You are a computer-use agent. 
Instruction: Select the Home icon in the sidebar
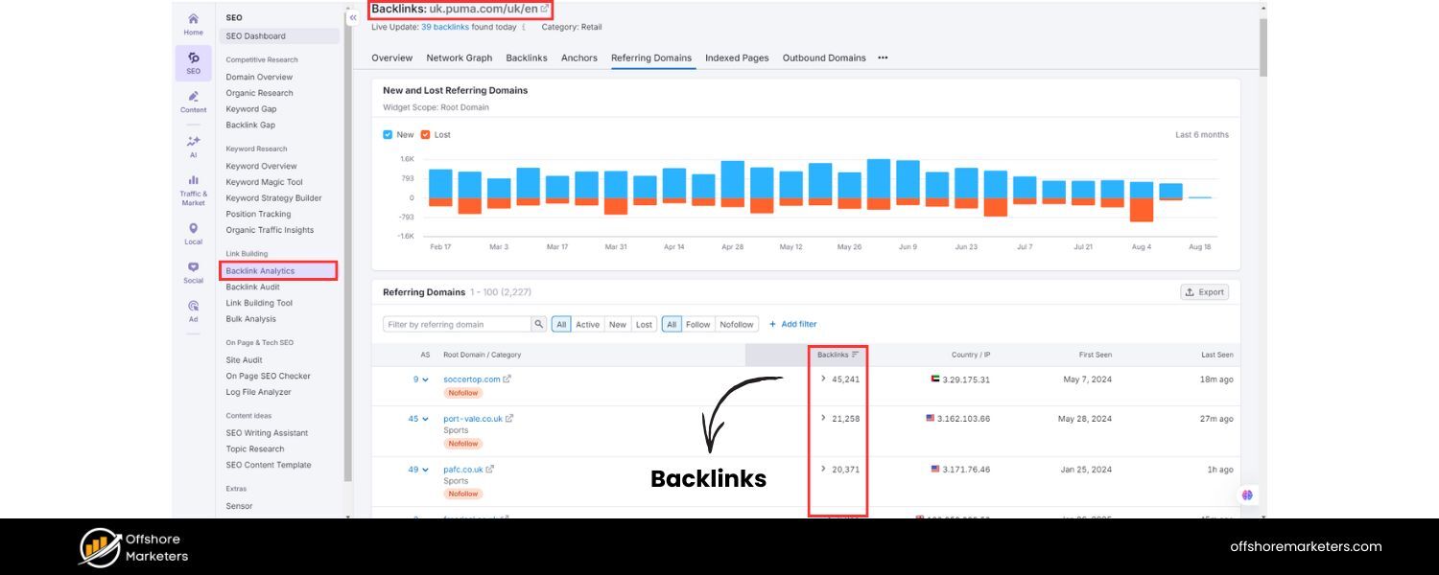coord(193,23)
